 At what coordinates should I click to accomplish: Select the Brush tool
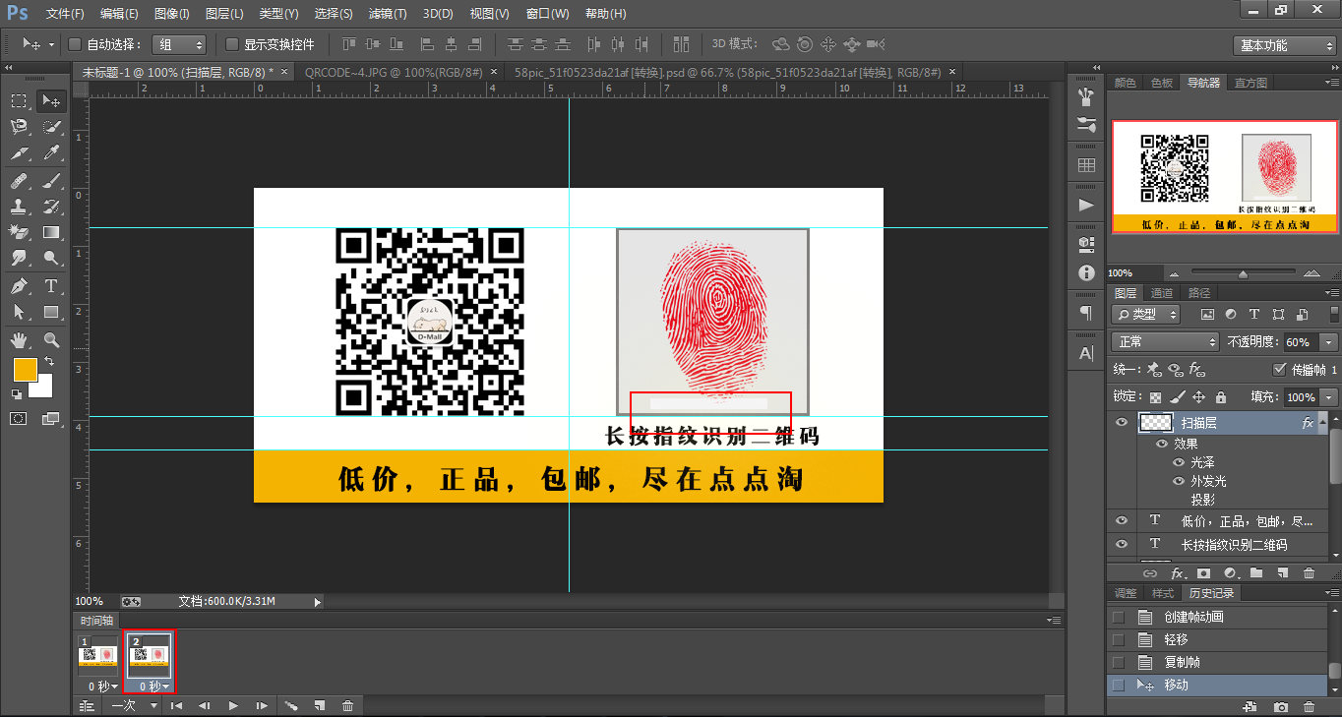tap(51, 180)
